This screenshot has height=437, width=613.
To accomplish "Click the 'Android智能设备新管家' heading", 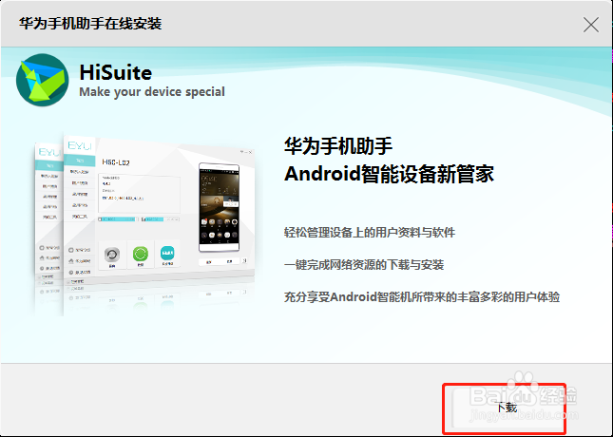I will pos(389,174).
